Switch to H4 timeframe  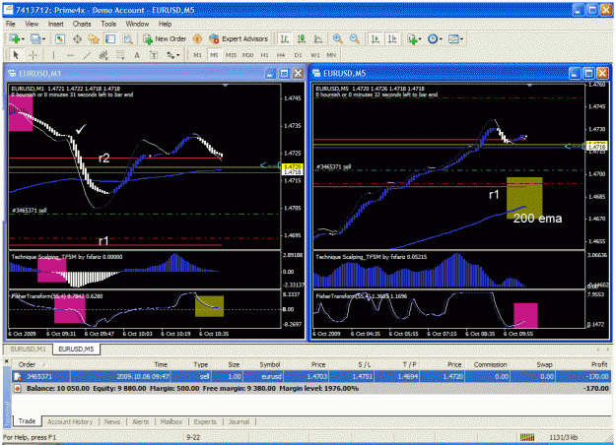[281, 55]
